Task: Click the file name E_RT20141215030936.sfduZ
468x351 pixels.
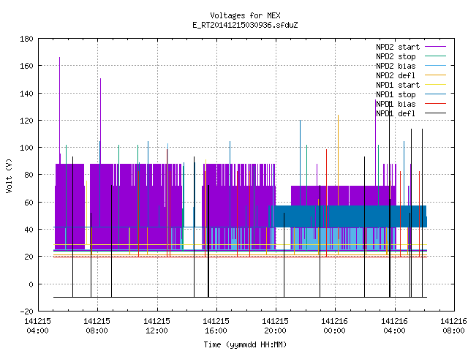Action: [x=245, y=25]
